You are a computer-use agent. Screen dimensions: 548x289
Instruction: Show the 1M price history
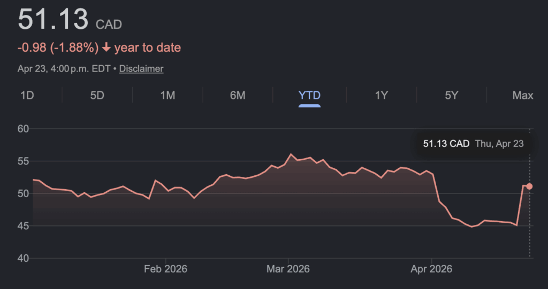pyautogui.click(x=168, y=95)
